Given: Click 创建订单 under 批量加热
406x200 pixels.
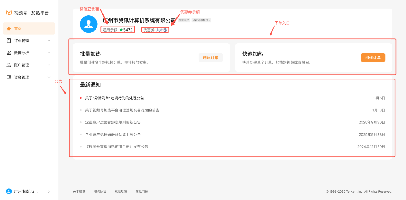Looking at the screenshot, I should (211, 58).
